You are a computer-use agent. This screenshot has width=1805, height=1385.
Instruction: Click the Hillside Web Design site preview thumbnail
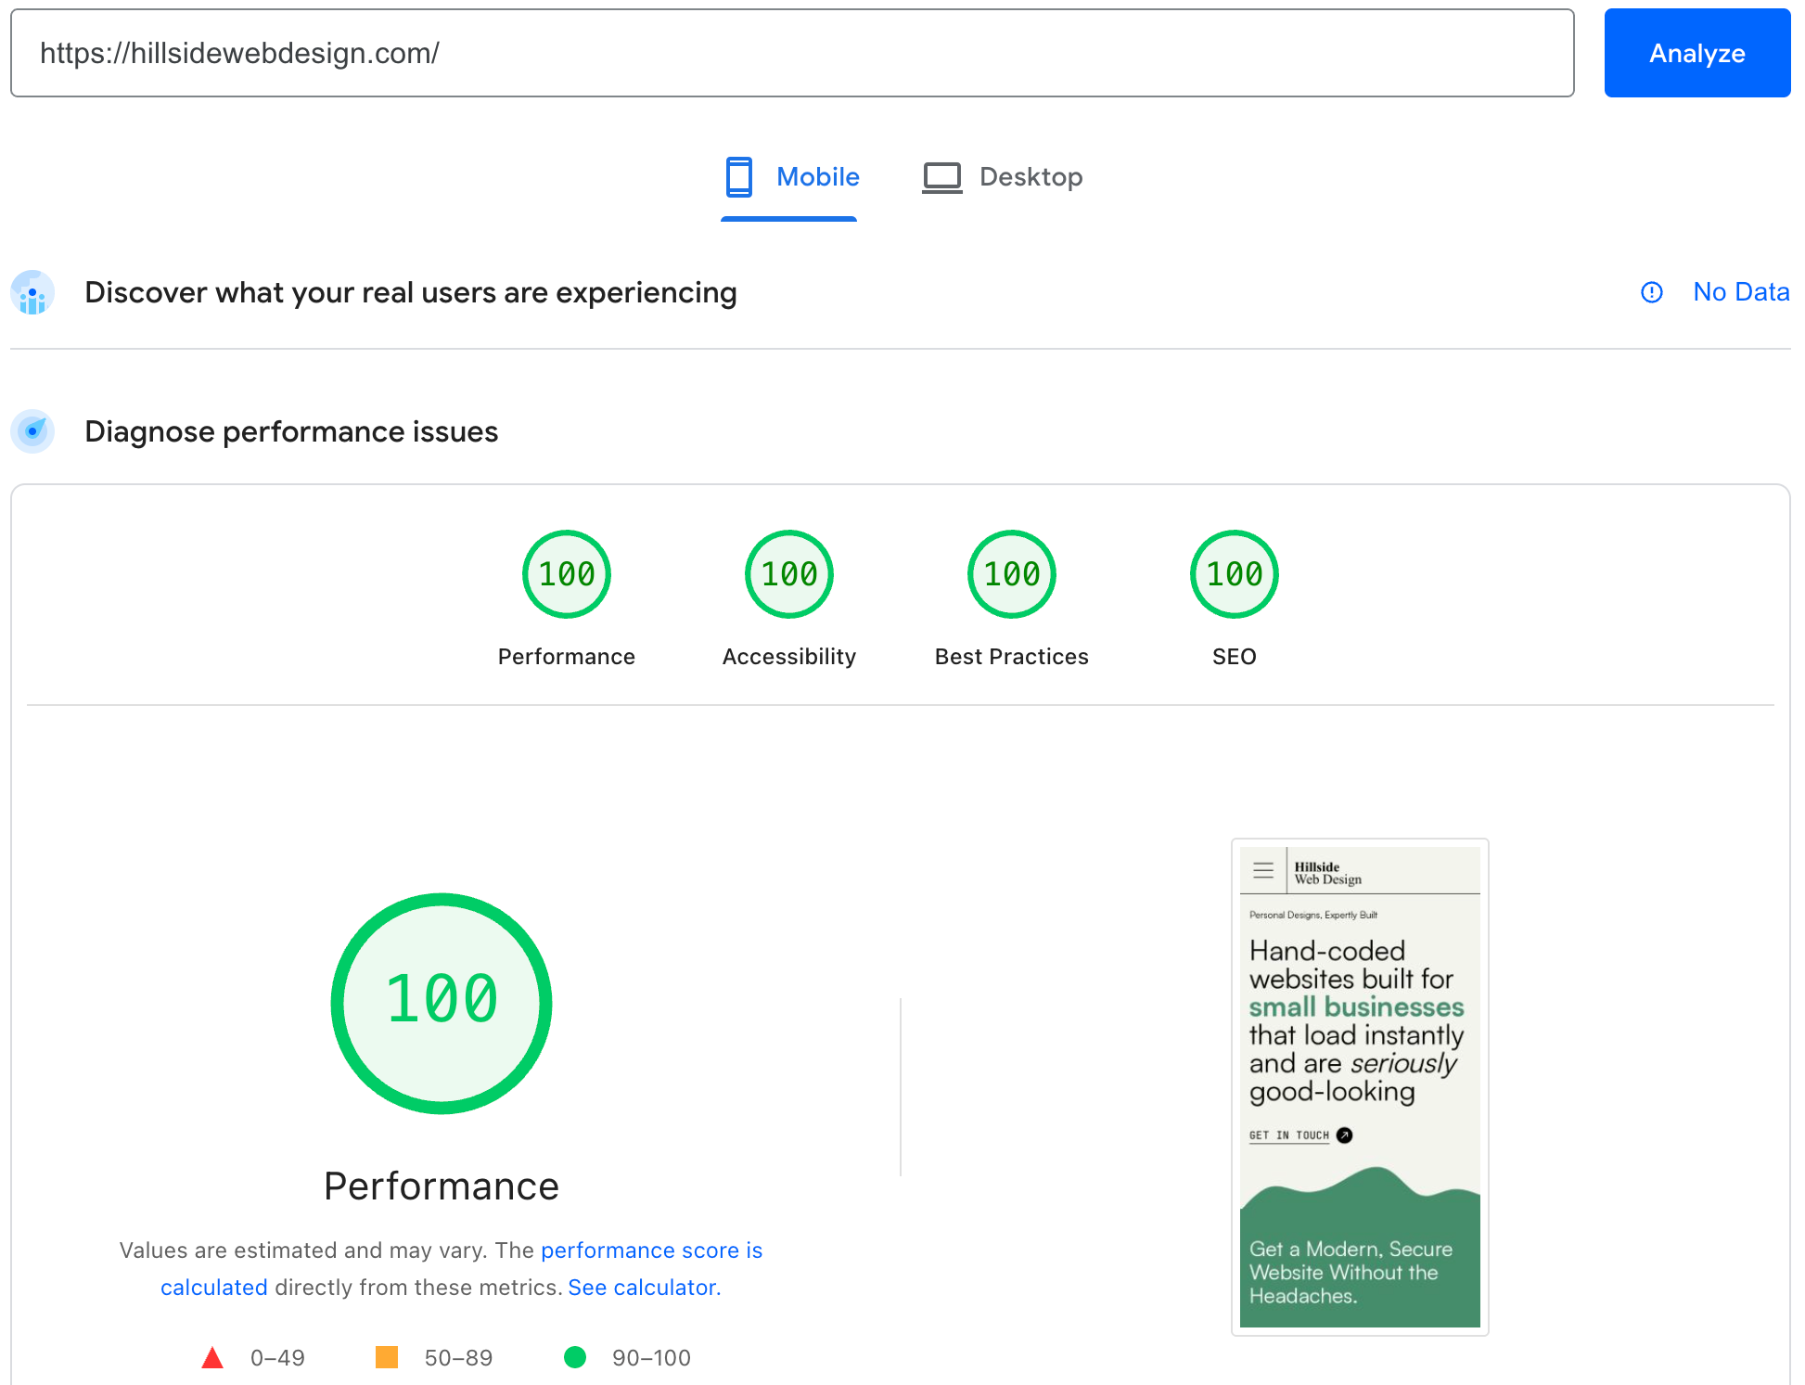[1359, 1087]
